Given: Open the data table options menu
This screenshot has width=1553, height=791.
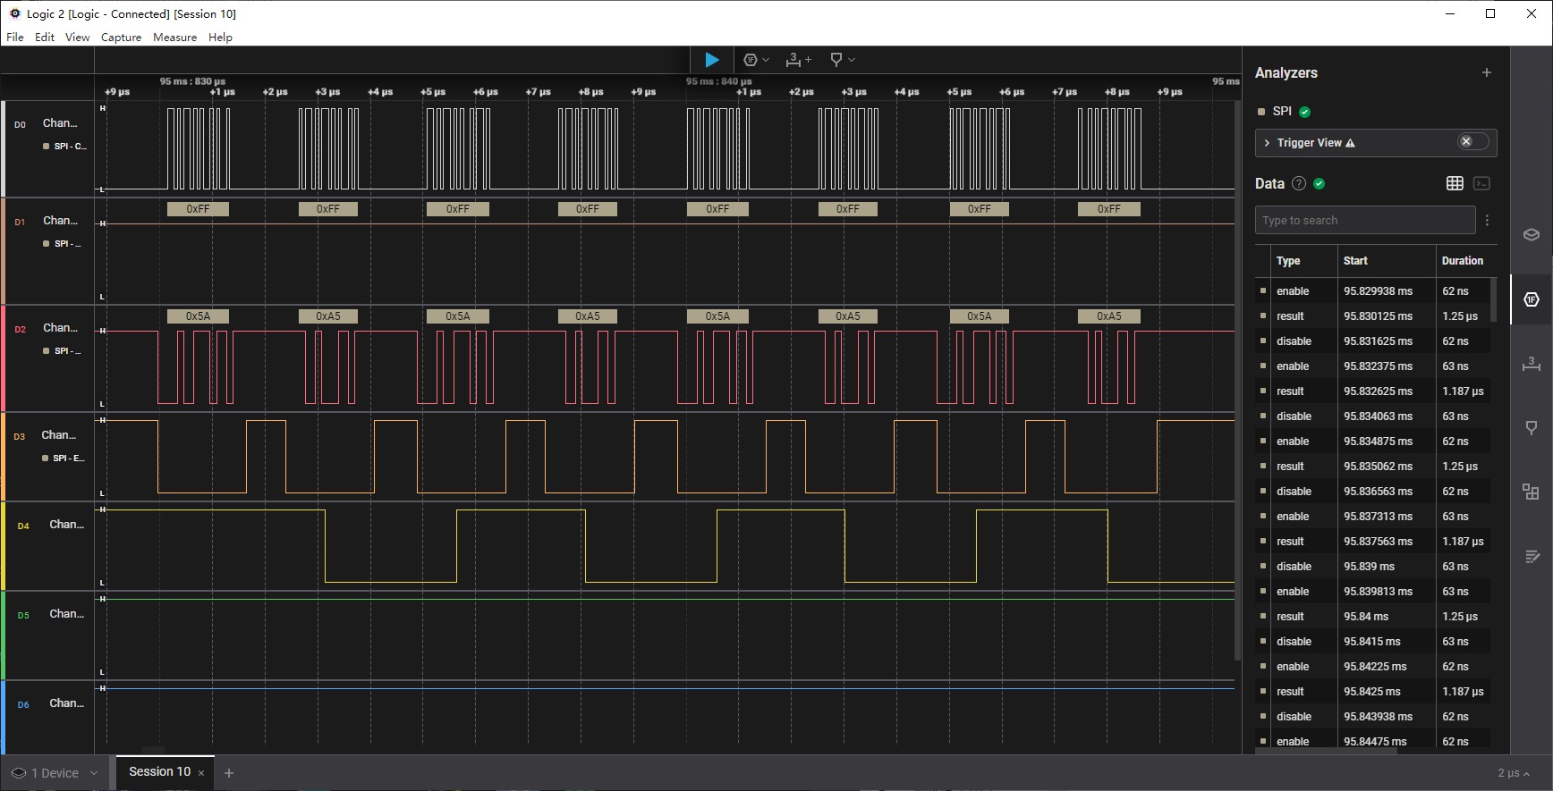Looking at the screenshot, I should (1487, 220).
